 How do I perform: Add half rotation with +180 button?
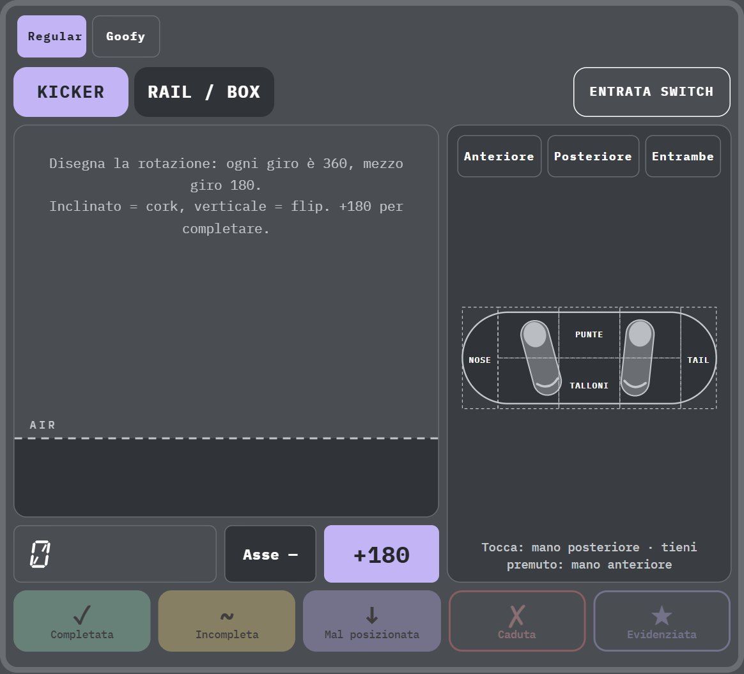pos(382,553)
